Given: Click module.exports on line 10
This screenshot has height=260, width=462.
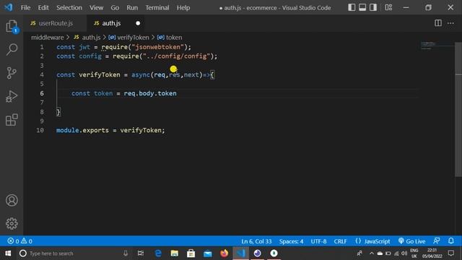Looking at the screenshot, I should coord(82,130).
